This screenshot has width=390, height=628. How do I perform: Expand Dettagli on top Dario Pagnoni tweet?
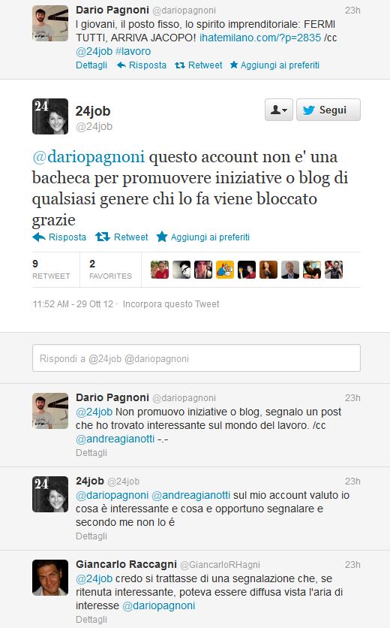tap(91, 65)
